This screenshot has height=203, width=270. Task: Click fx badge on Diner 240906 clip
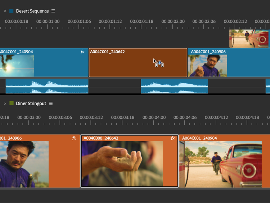pyautogui.click(x=74, y=138)
